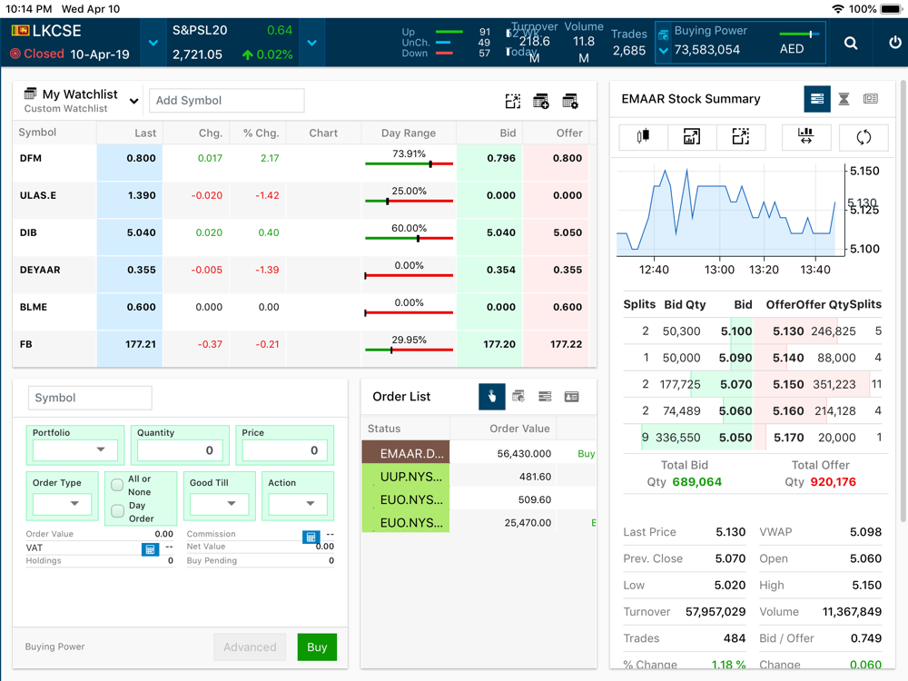Image resolution: width=908 pixels, height=681 pixels.
Task: Click the chart fullscreen expand icon
Action: pyautogui.click(x=741, y=137)
